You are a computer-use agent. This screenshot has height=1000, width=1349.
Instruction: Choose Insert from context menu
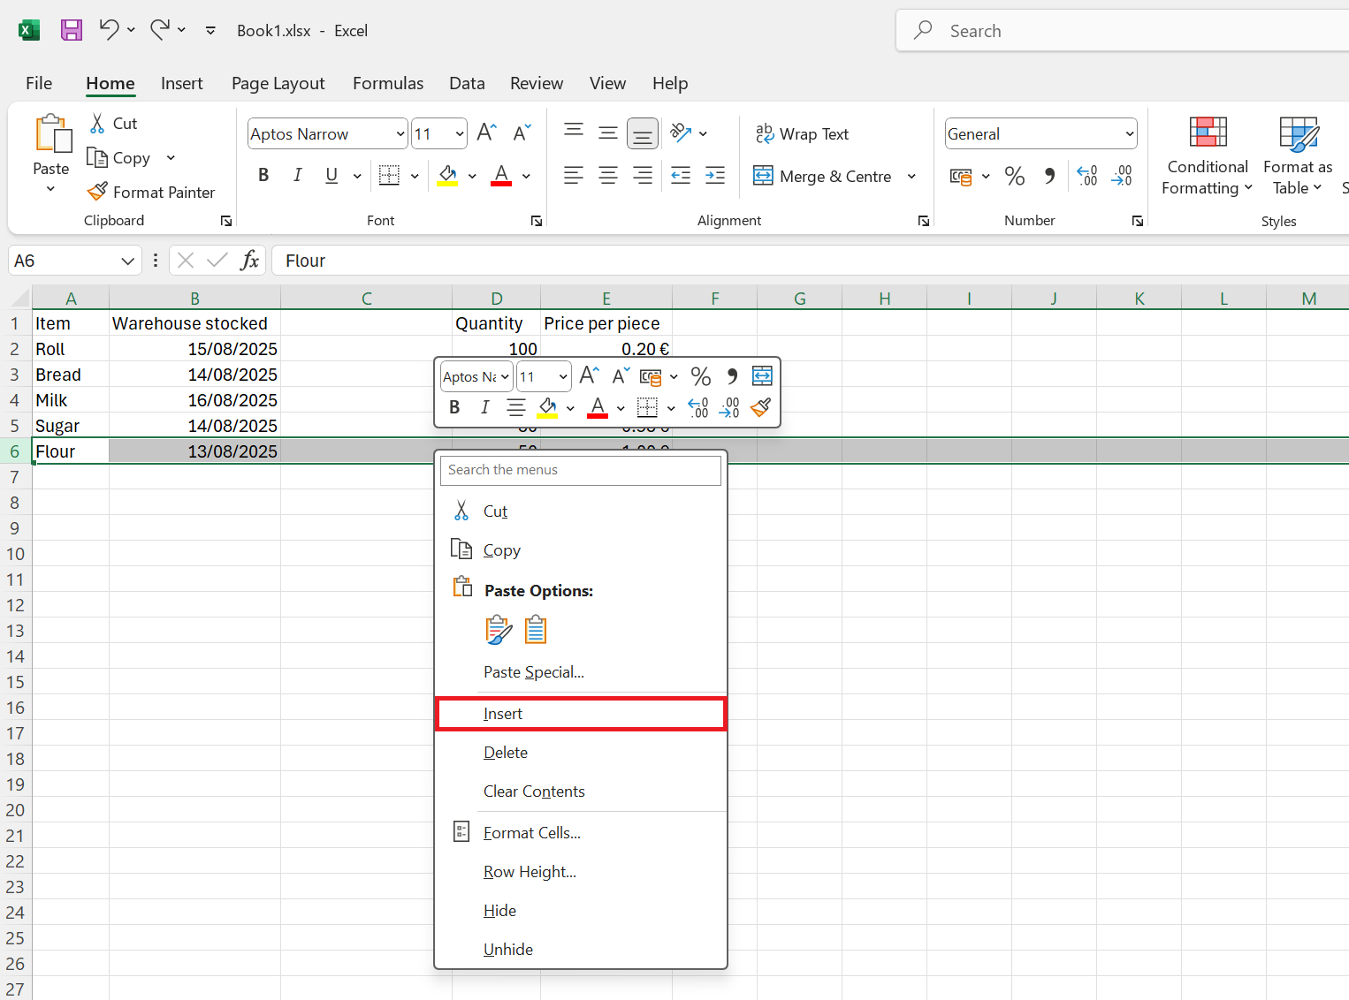(581, 714)
